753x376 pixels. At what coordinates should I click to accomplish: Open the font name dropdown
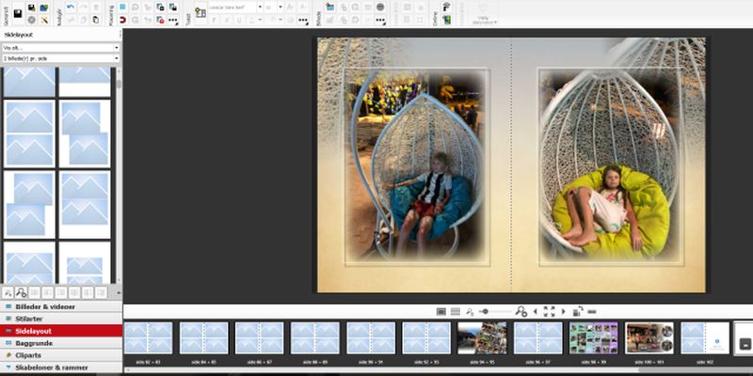tap(232, 8)
